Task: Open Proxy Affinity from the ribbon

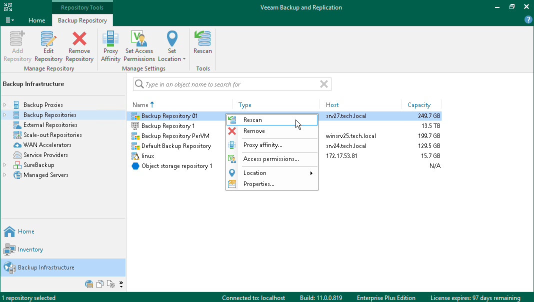Action: click(x=110, y=46)
